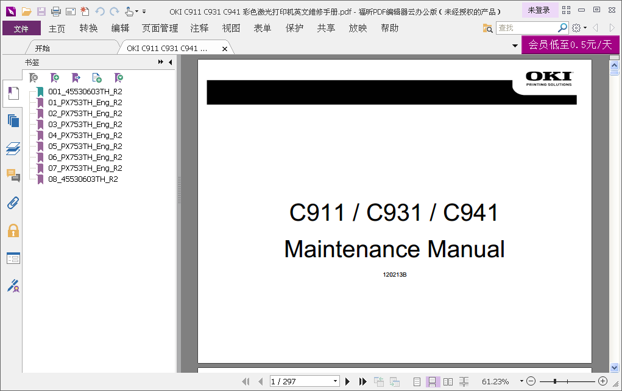Open the 页面管理 ribbon tab
The width and height of the screenshot is (622, 391).
[x=160, y=28]
